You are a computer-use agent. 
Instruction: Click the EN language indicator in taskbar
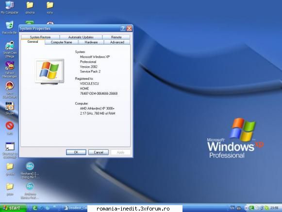[232, 208]
